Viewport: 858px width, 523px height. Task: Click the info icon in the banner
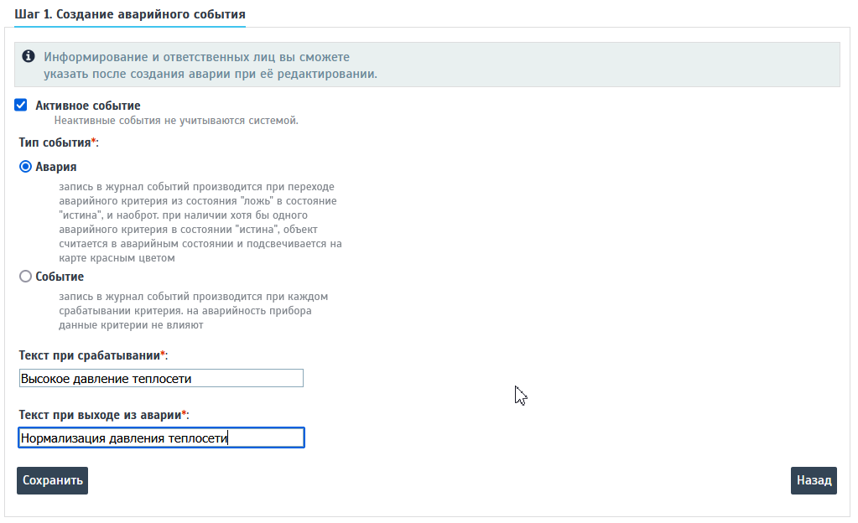pos(29,57)
